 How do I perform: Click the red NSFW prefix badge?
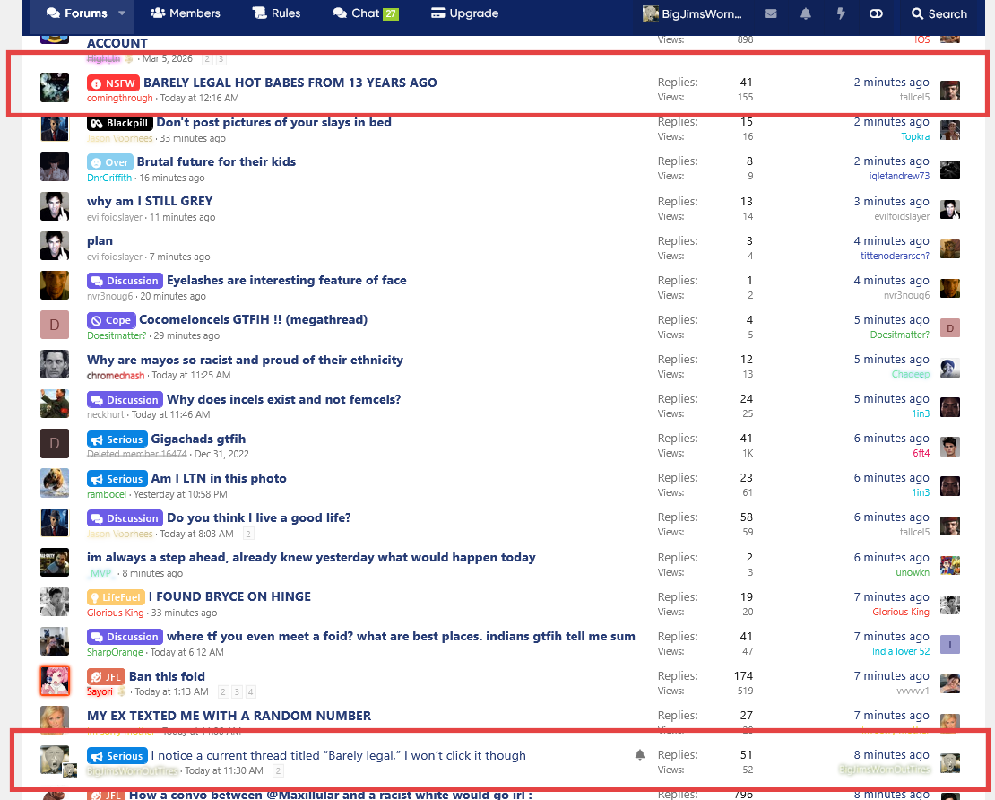point(113,83)
